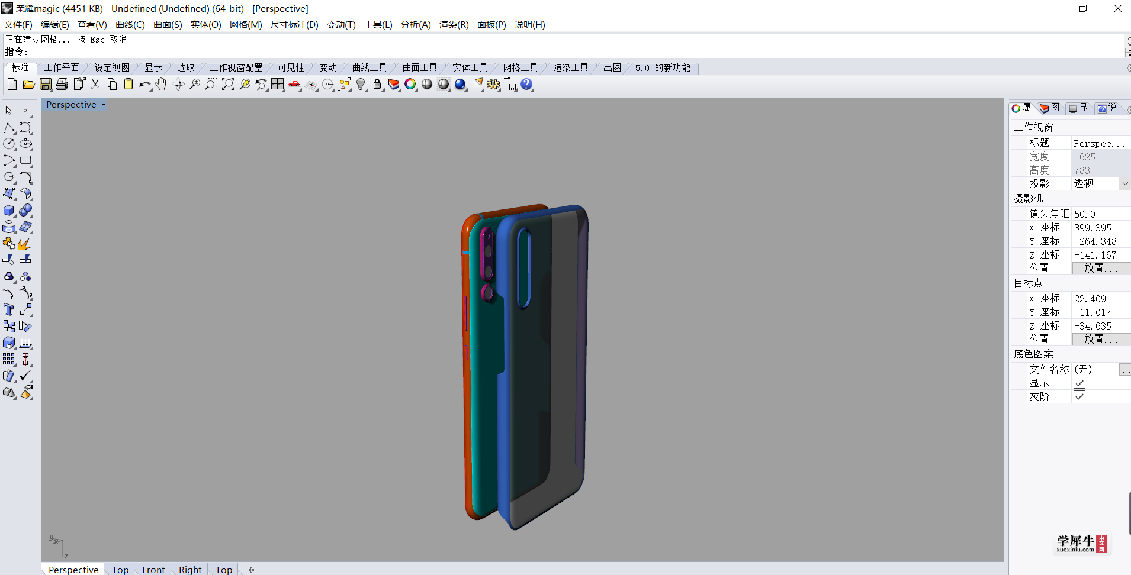The width and height of the screenshot is (1131, 575).
Task: Click the Cut scissors icon
Action: [95, 85]
